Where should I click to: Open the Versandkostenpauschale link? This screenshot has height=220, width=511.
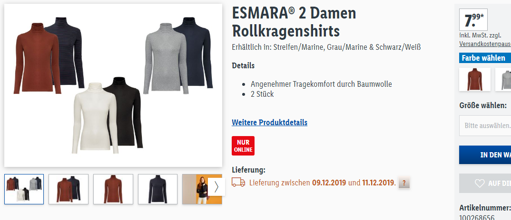coord(485,44)
